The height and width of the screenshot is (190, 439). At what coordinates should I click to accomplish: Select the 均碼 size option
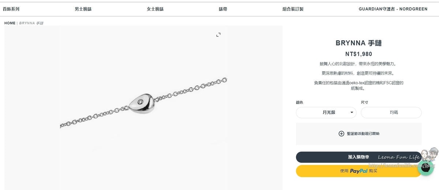391,113
